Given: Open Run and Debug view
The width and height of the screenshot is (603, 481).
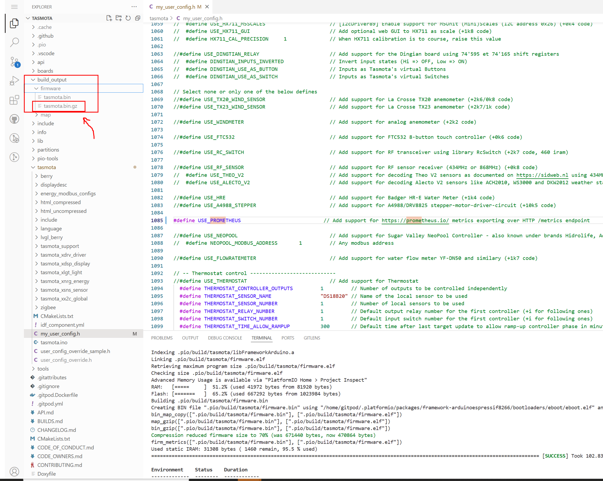Looking at the screenshot, I should click(x=14, y=80).
